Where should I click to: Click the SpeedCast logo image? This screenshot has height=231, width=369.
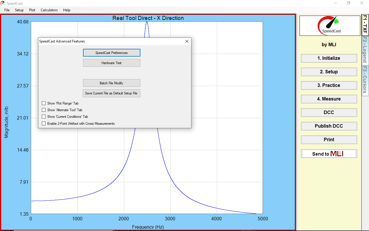click(330, 26)
